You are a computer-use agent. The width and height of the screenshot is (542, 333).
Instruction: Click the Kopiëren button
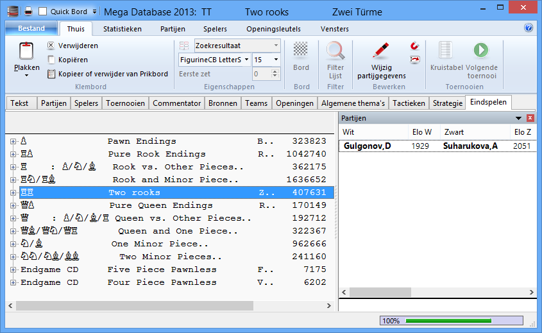click(67, 60)
